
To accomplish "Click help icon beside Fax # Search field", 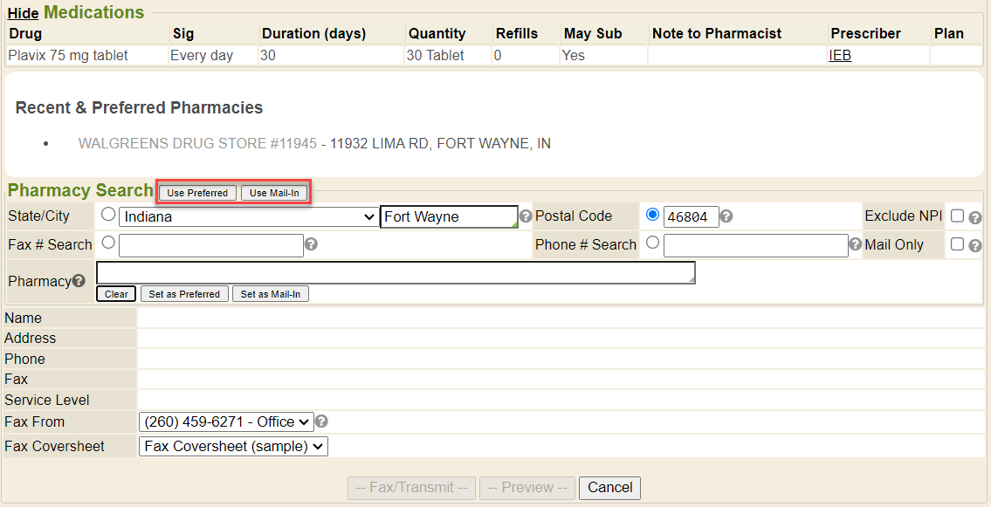I will click(x=311, y=244).
